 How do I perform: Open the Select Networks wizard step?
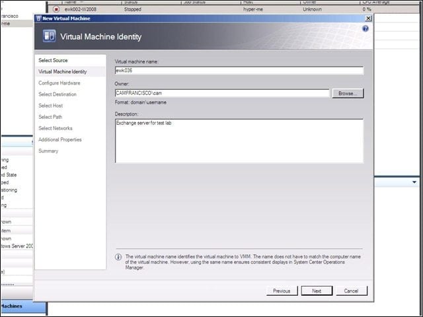(56, 128)
